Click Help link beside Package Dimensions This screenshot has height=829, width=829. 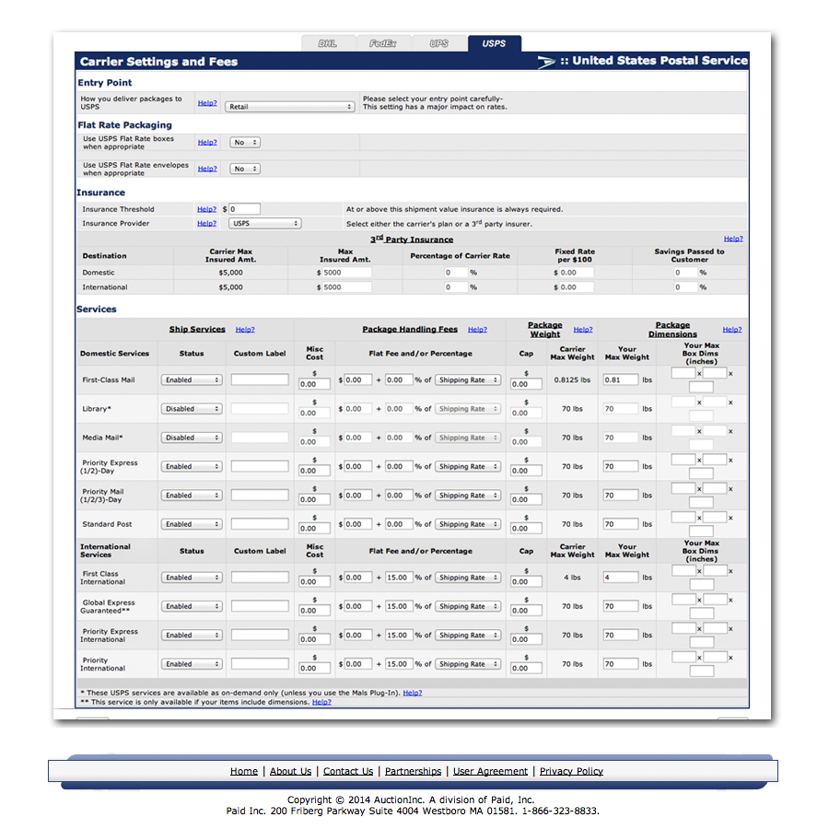click(x=732, y=330)
